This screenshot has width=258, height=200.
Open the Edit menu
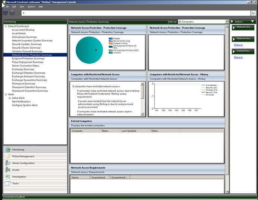tap(14, 7)
